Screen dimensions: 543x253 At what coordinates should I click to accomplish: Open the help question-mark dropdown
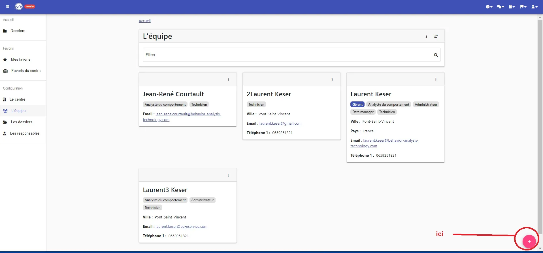click(489, 7)
